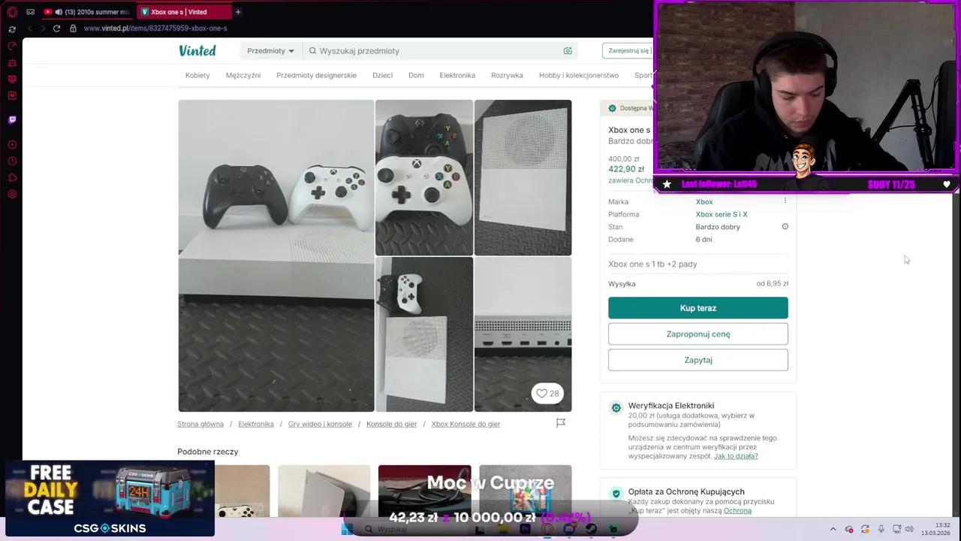This screenshot has width=961, height=541.
Task: Expand the Przedmioty search category dropdown
Action: coord(270,51)
